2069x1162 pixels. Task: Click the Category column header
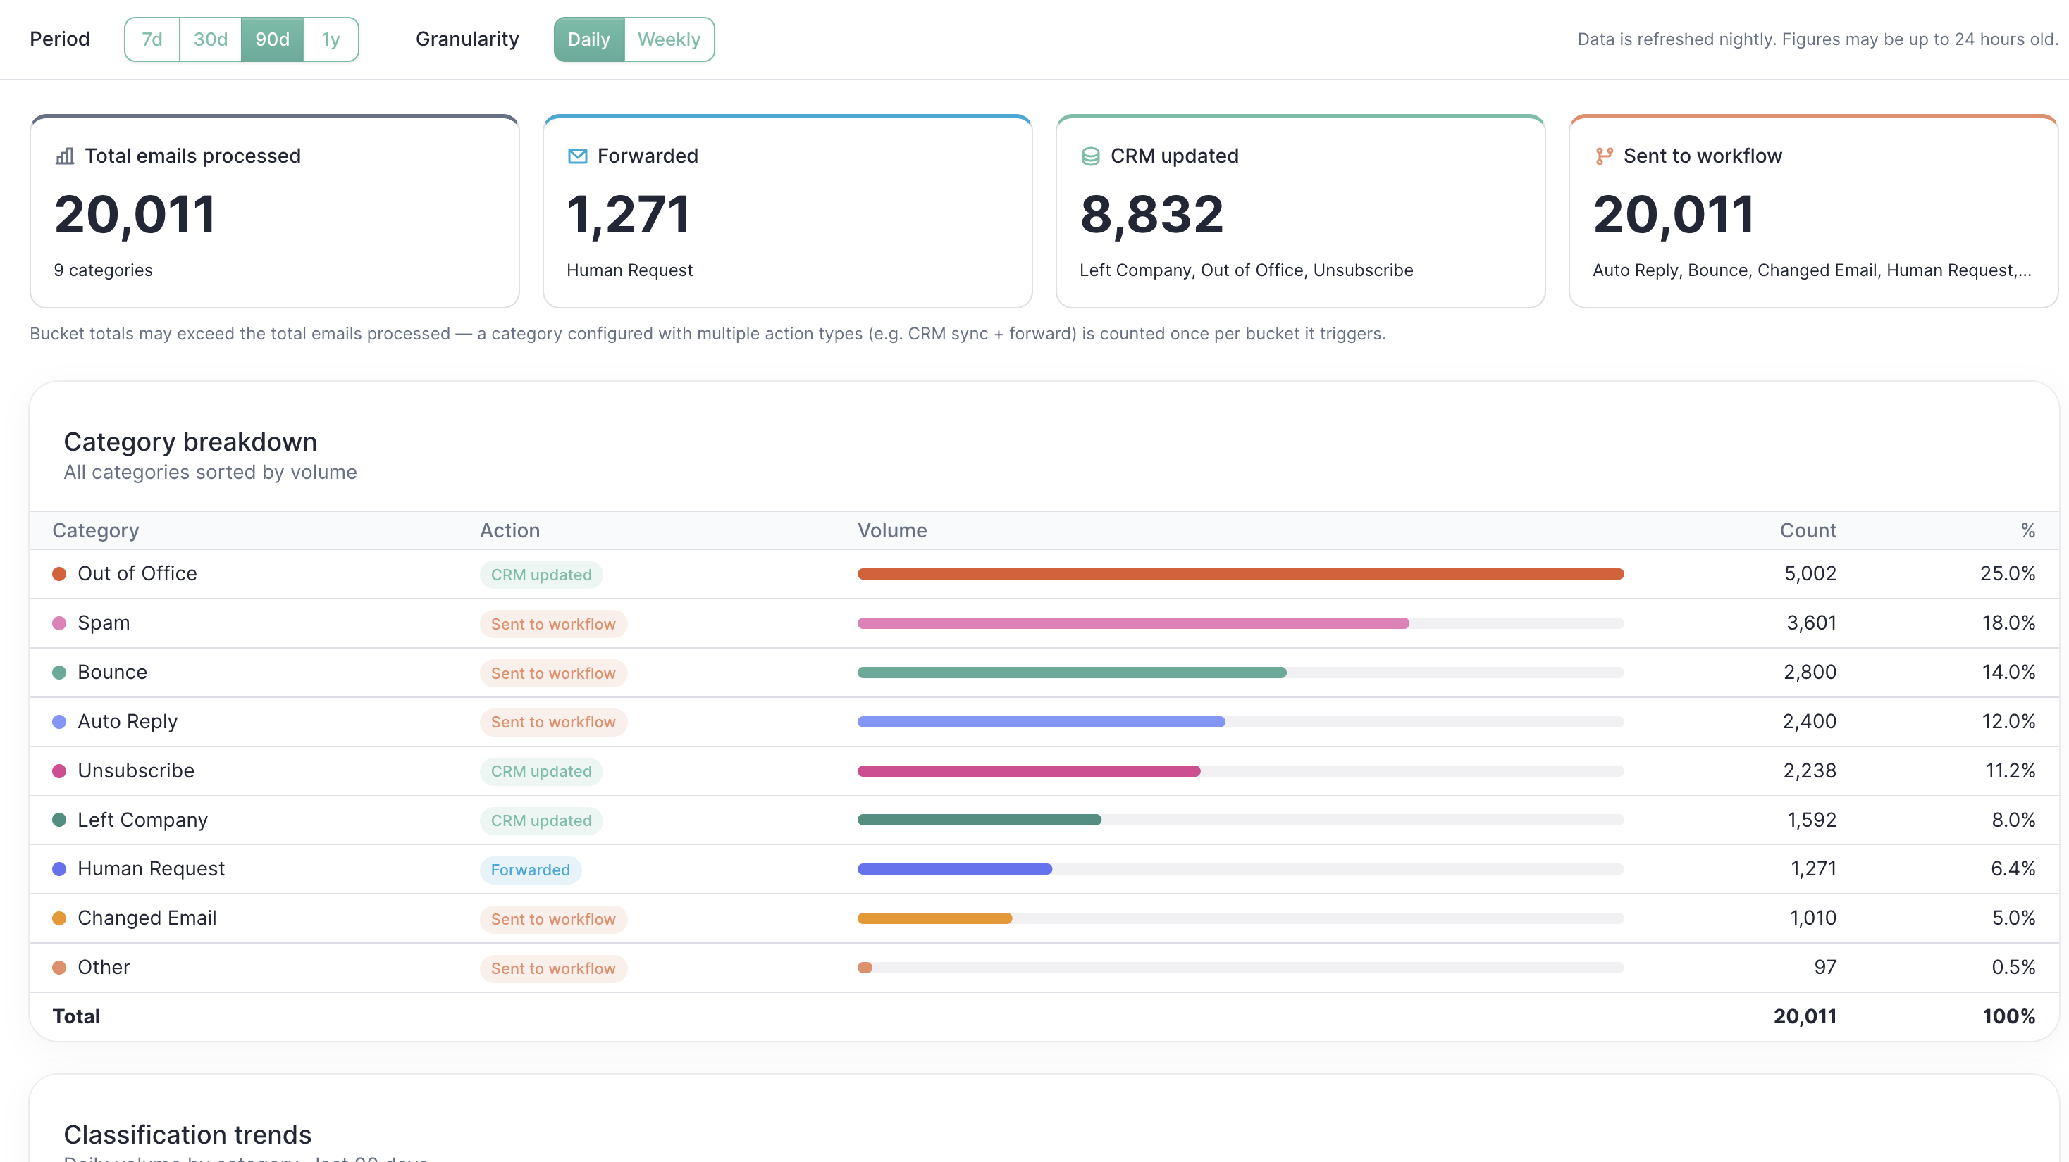(x=96, y=530)
